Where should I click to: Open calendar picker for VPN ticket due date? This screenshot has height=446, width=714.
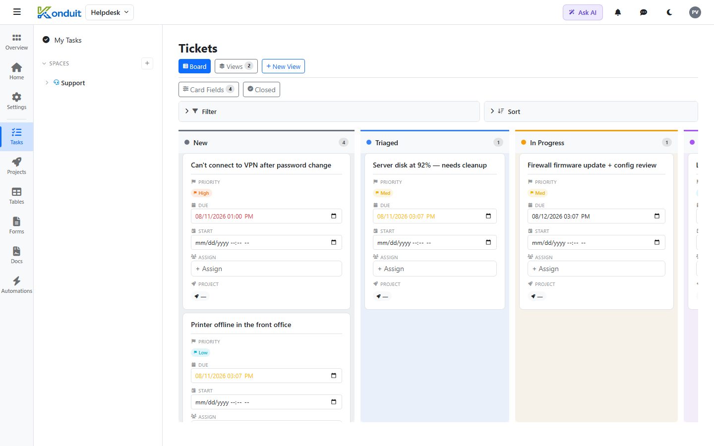[334, 216]
